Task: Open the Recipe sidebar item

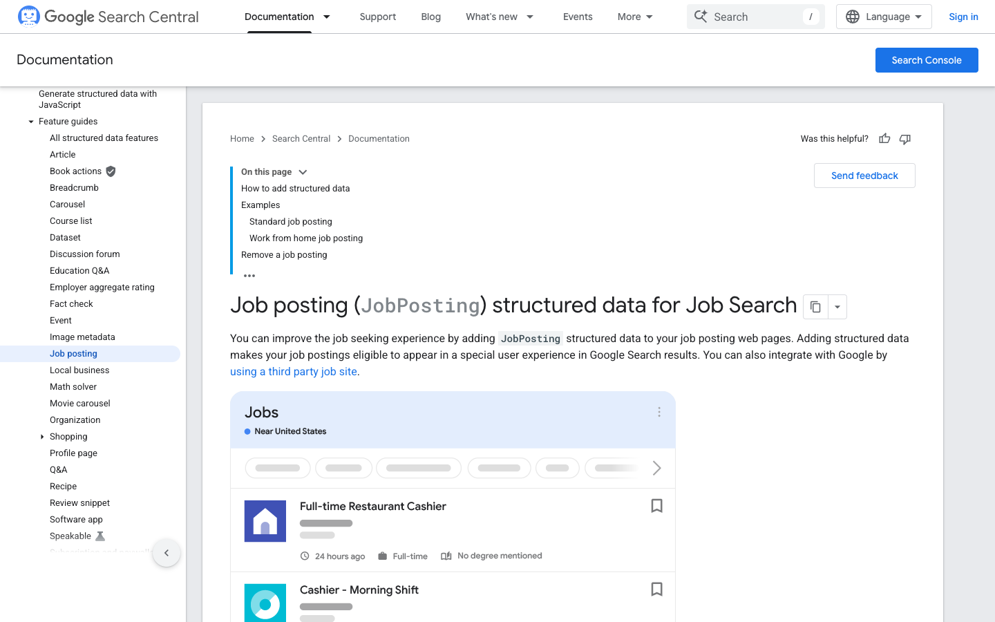Action: point(63,487)
